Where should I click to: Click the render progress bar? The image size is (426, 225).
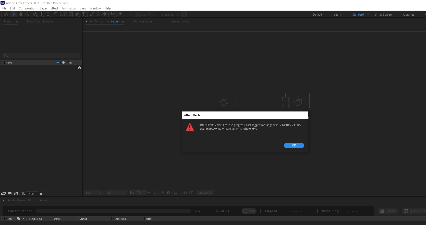tap(113, 211)
